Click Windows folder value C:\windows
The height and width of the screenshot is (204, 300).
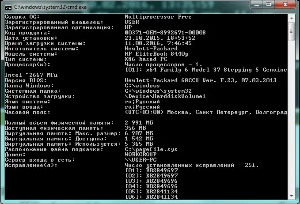[142, 86]
